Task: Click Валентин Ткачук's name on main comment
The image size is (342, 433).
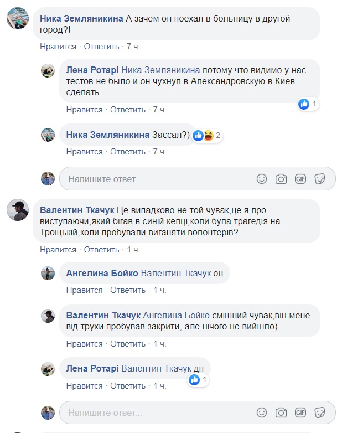Action: tap(77, 210)
